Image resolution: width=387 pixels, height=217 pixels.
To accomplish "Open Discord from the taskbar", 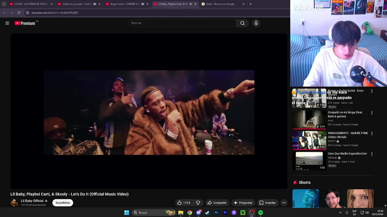I will pos(199,213).
